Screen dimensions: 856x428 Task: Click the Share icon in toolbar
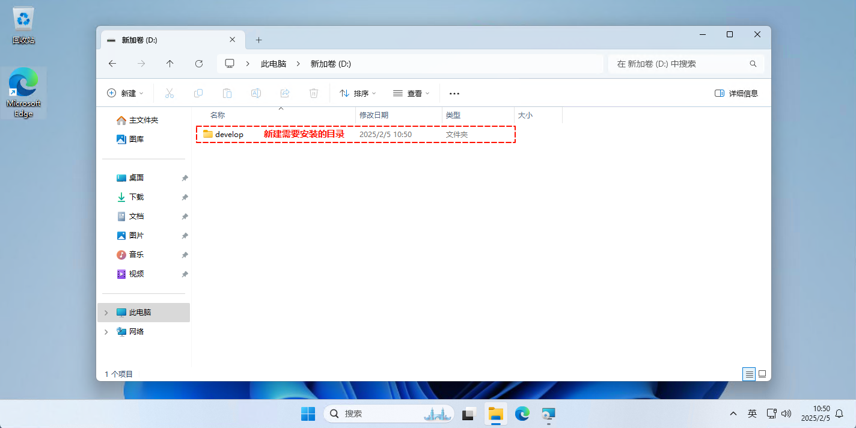(285, 93)
